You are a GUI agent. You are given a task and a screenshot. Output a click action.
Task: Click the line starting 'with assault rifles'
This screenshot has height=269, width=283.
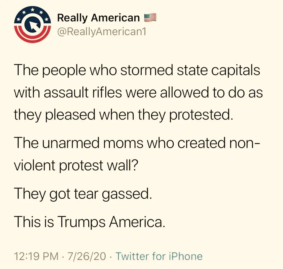click(138, 93)
